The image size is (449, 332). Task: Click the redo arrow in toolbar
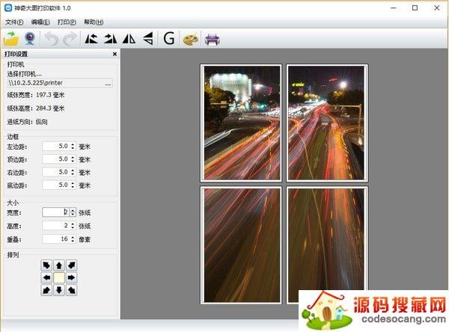pos(69,38)
